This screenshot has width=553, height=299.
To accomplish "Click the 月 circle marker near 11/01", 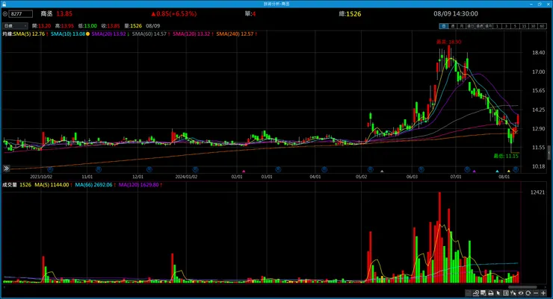I will click(x=99, y=169).
